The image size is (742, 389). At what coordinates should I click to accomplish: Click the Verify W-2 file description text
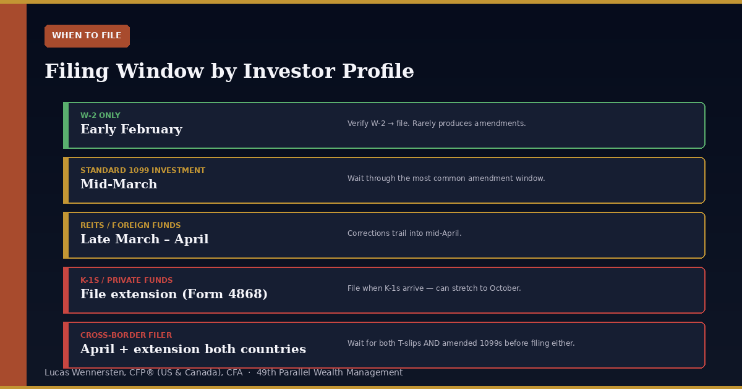tap(437, 123)
